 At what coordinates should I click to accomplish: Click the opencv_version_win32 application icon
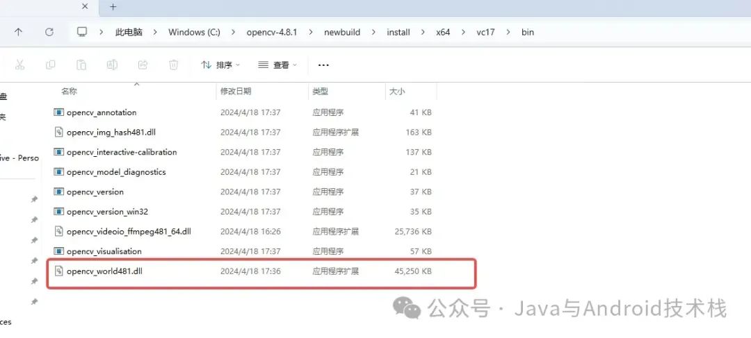58,212
